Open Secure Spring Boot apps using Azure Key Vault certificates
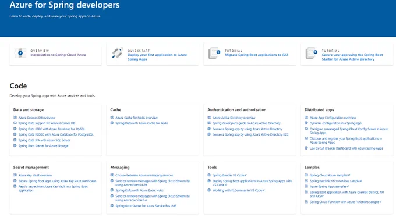 57,181
